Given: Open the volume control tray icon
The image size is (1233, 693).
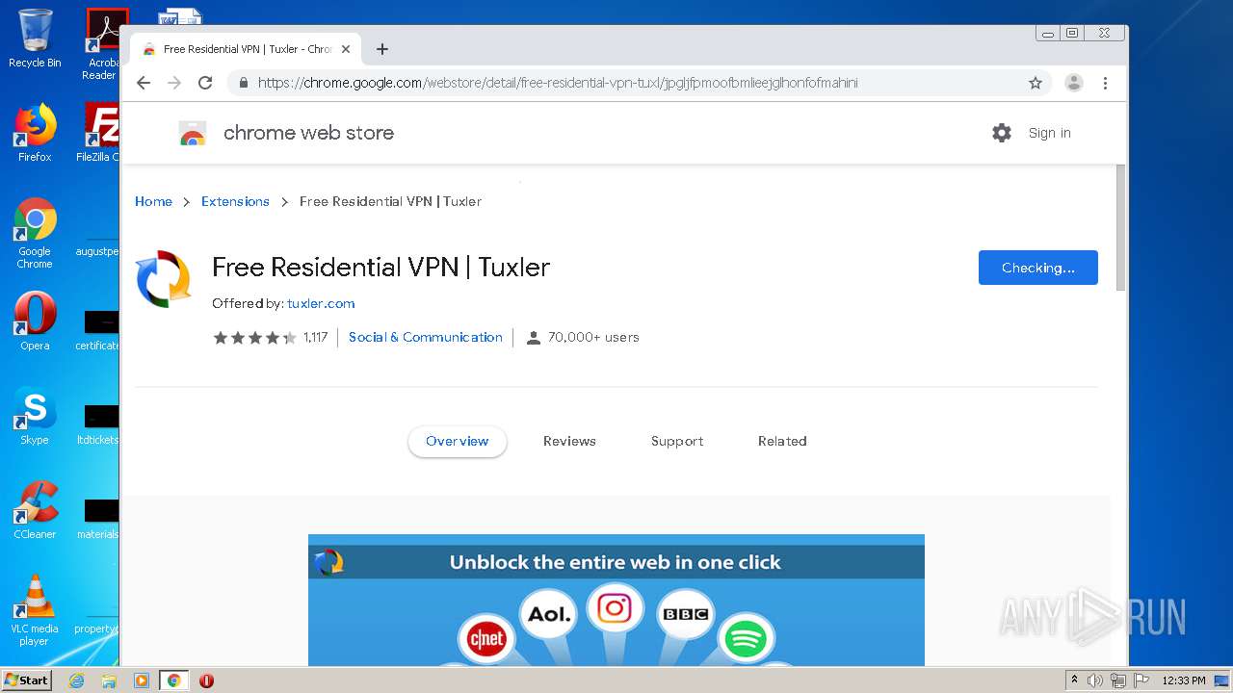Looking at the screenshot, I should tap(1095, 680).
